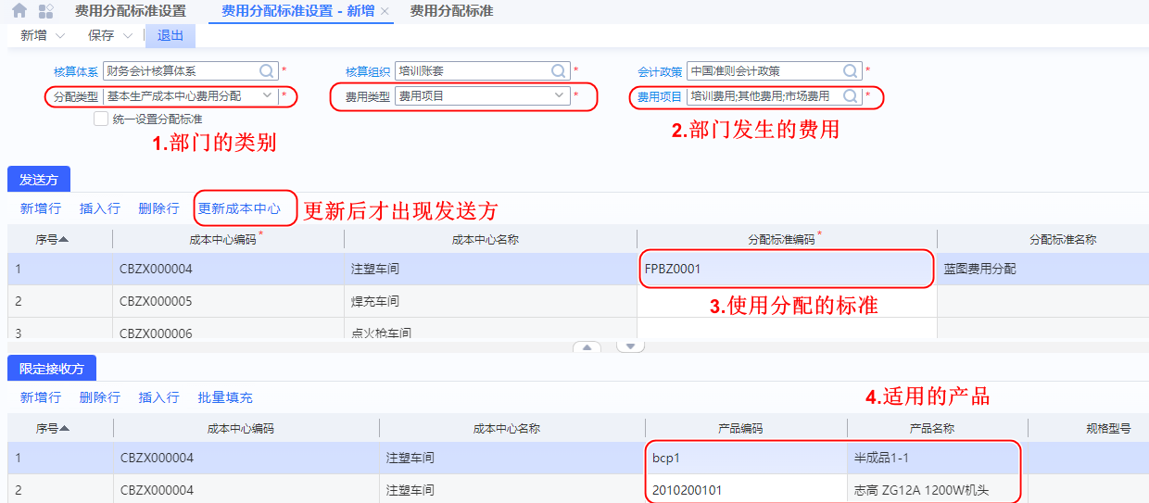Click 批量填充 in 限定接收方 section
Image resolution: width=1149 pixels, height=503 pixels.
point(225,396)
